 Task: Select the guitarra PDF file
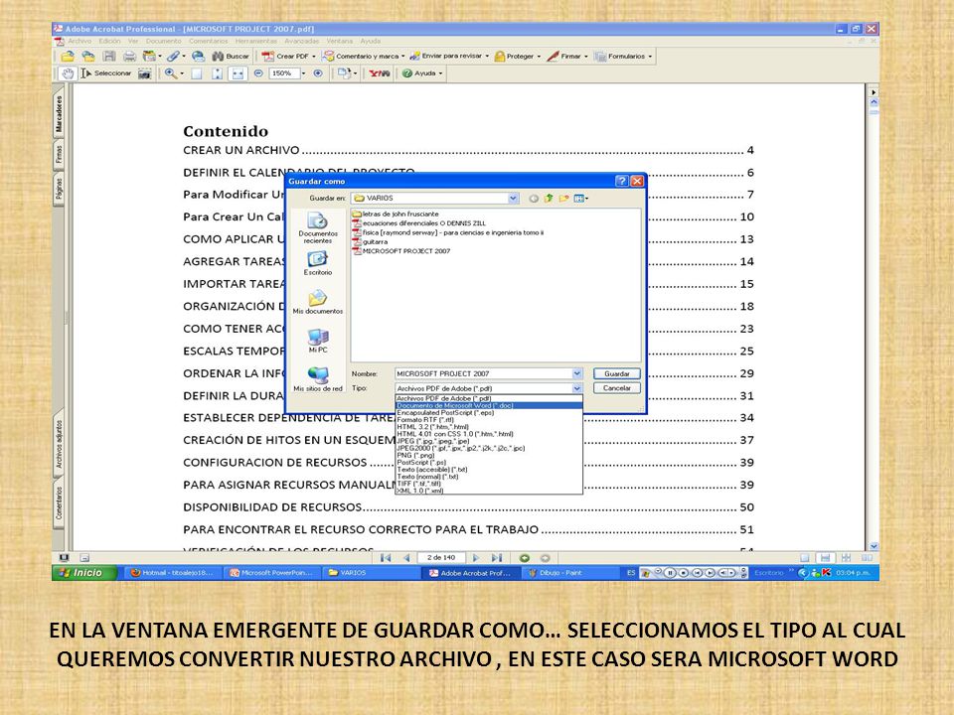[x=370, y=242]
